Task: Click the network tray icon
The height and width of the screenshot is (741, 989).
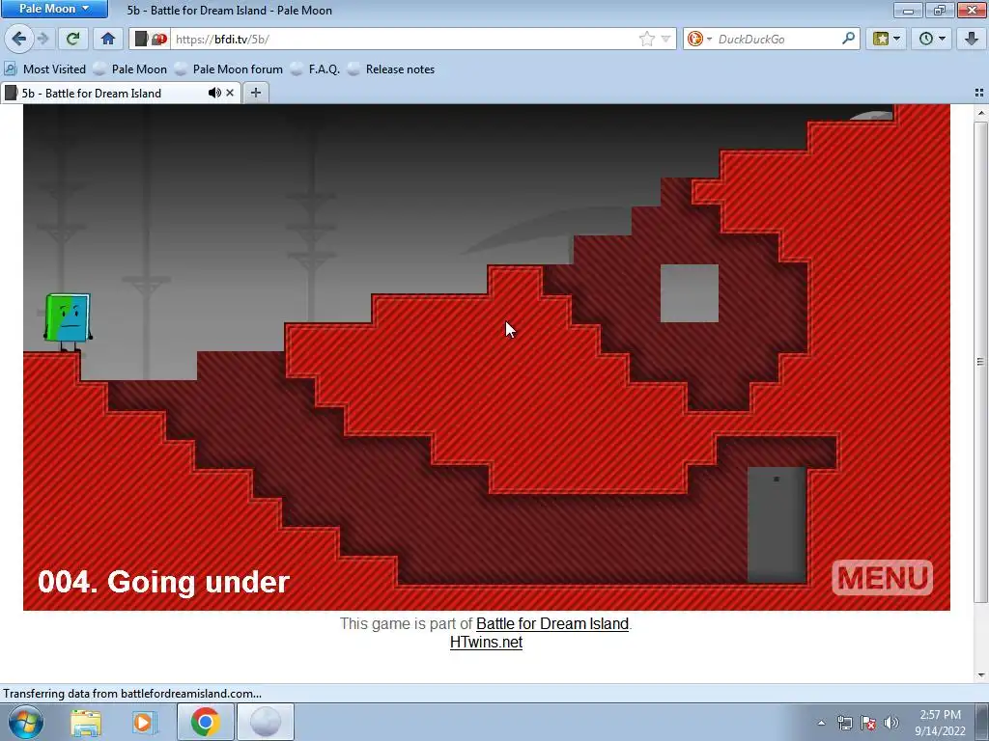Action: [x=844, y=723]
